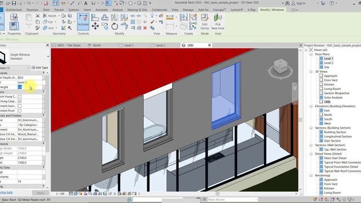This screenshot has height=203, width=361.
Task: Click the Mirror - Pick Axis icon
Action: [x=115, y=17]
